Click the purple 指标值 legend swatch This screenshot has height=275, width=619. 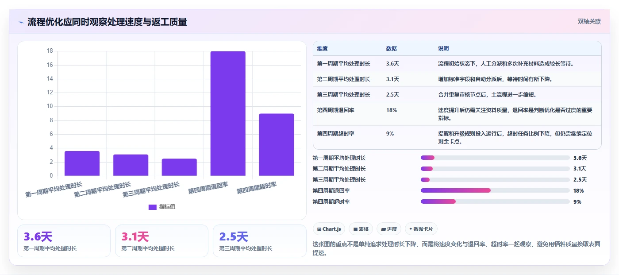pyautogui.click(x=153, y=207)
